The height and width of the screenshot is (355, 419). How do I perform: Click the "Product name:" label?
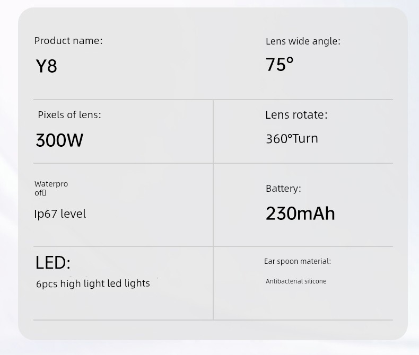(x=68, y=41)
